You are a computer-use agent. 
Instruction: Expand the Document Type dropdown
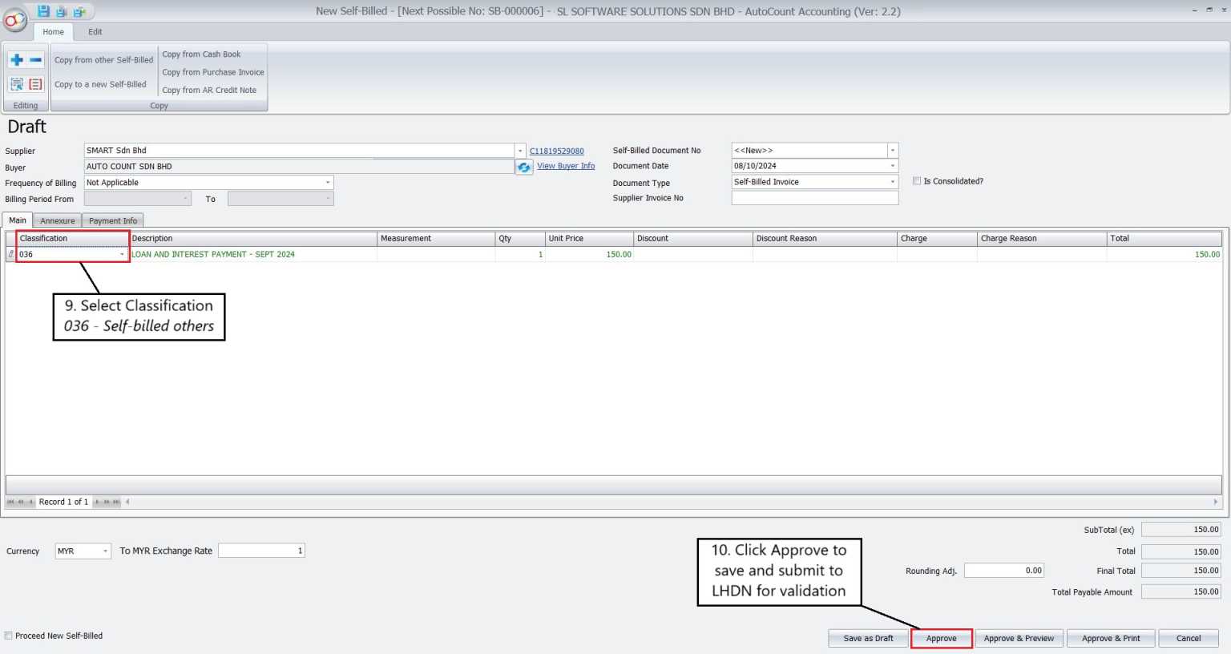point(892,182)
